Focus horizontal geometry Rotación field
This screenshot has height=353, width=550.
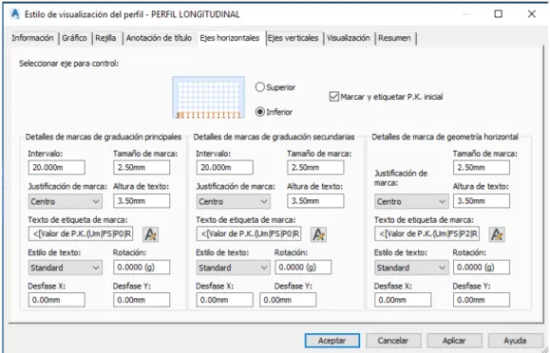[482, 267]
